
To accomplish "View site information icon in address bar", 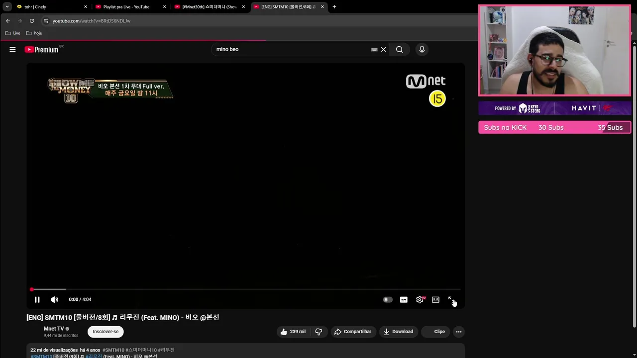I will pyautogui.click(x=46, y=21).
